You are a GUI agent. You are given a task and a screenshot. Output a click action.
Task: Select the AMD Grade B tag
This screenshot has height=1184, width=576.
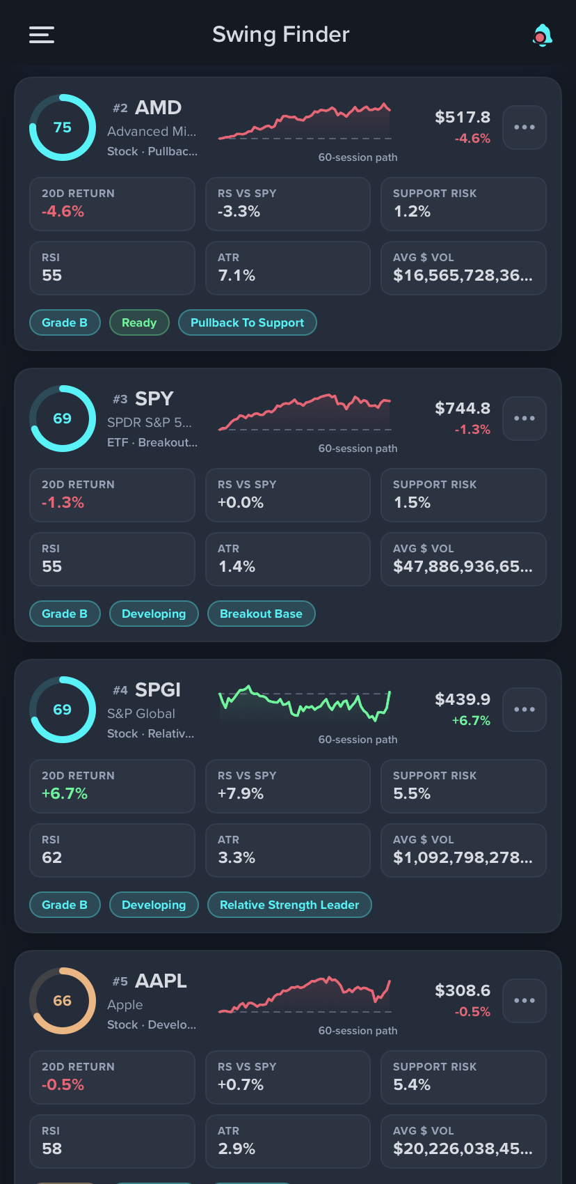65,322
